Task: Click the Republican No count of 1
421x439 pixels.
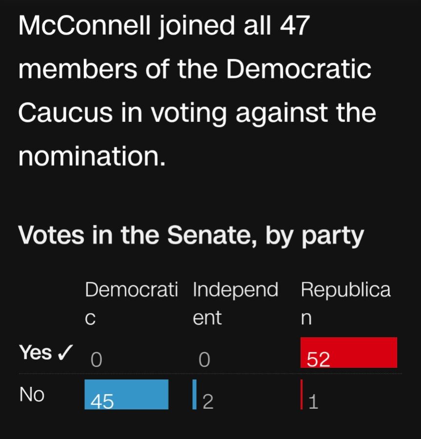Action: coord(313,402)
